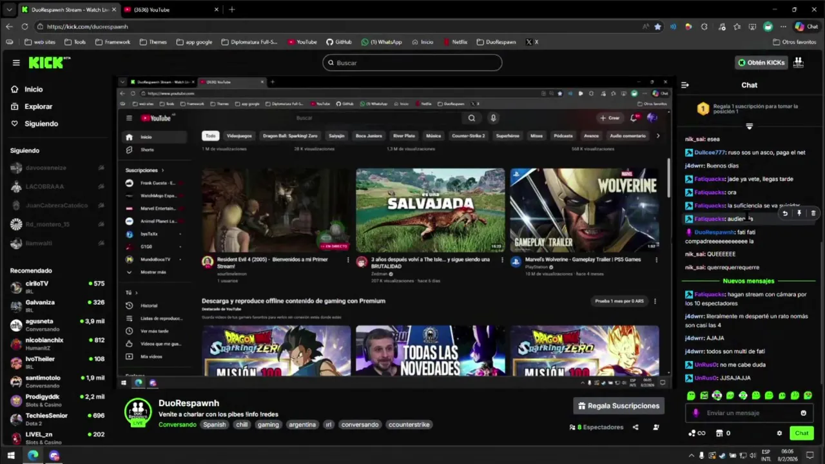Share the stream with share icon
This screenshot has width=825, height=464.
click(636, 427)
